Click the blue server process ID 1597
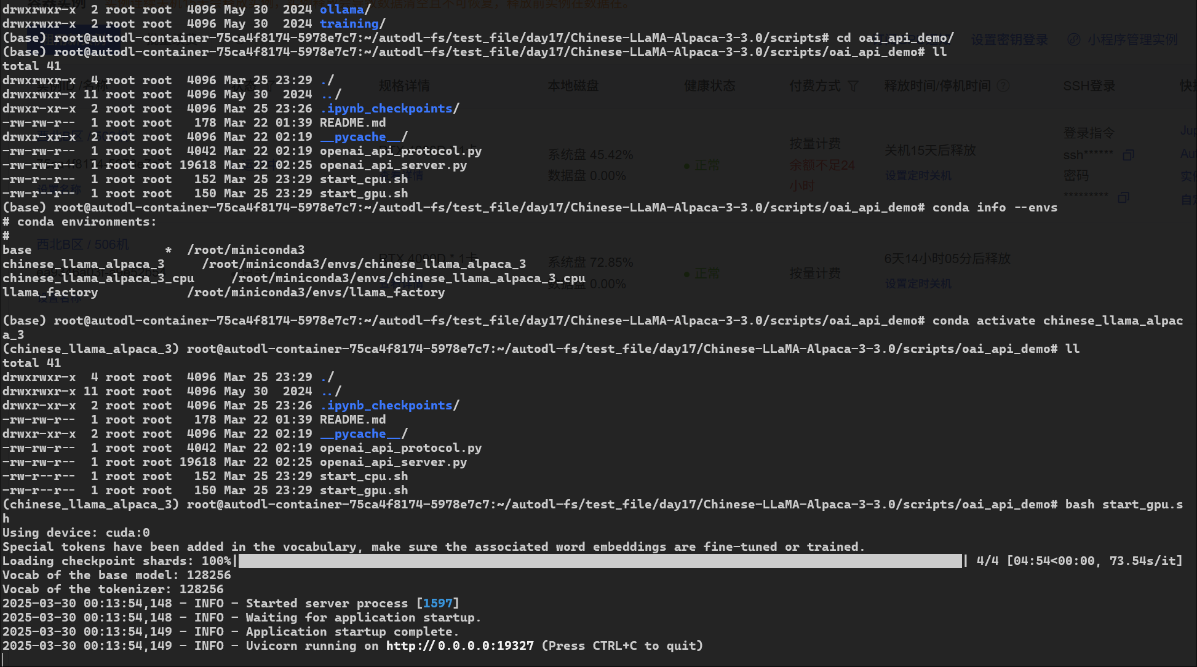This screenshot has width=1197, height=667. pos(437,604)
